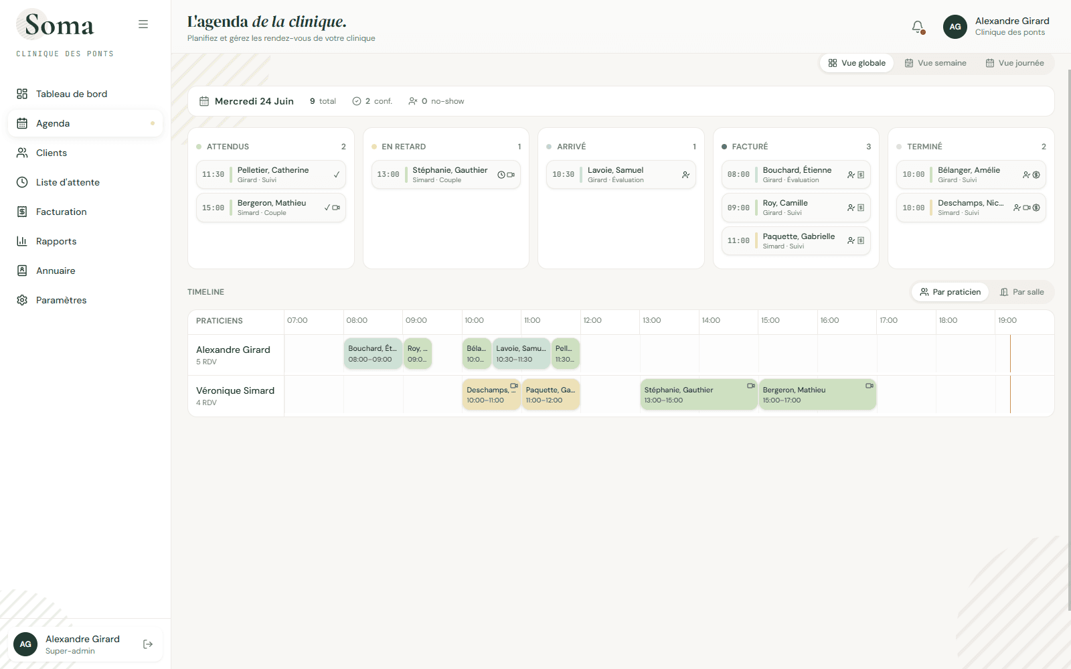This screenshot has width=1071, height=669.
Task: Open the Facturation section
Action: [x=85, y=212]
